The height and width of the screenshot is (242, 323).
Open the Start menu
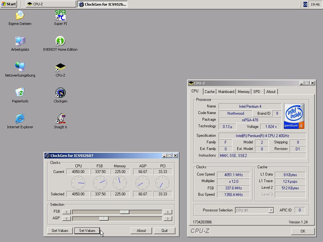pyautogui.click(x=9, y=4)
